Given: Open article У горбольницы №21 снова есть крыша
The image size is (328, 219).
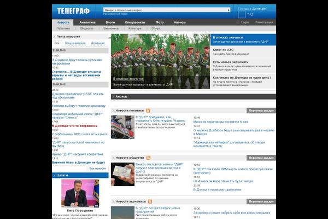Looking at the screenshot, I should (80, 134).
